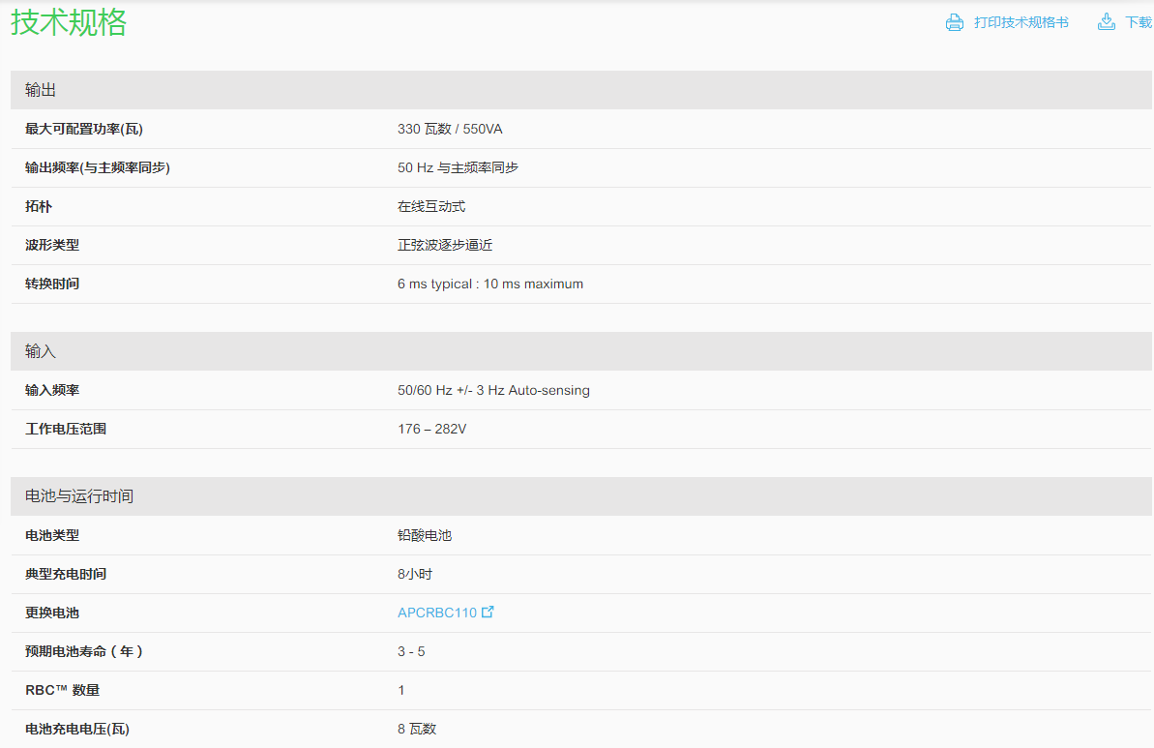Click external-link icon beside APCRBC110
This screenshot has width=1154, height=748.
488,612
